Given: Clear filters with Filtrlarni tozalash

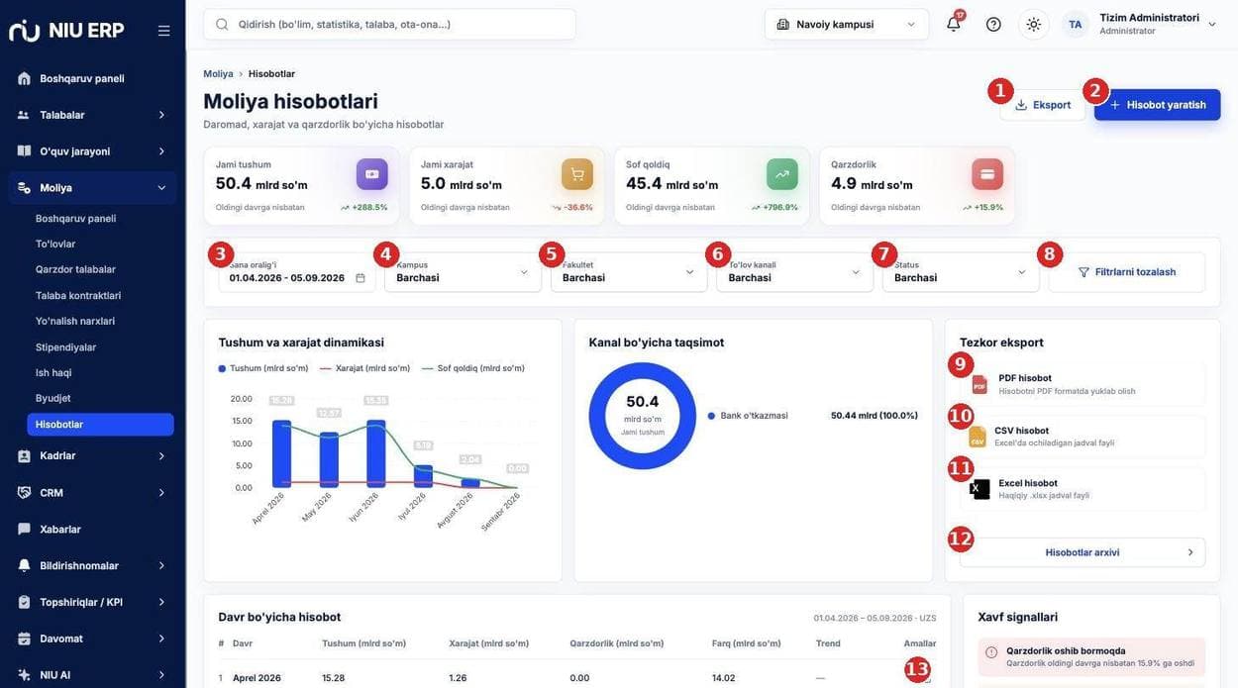Looking at the screenshot, I should (1127, 272).
